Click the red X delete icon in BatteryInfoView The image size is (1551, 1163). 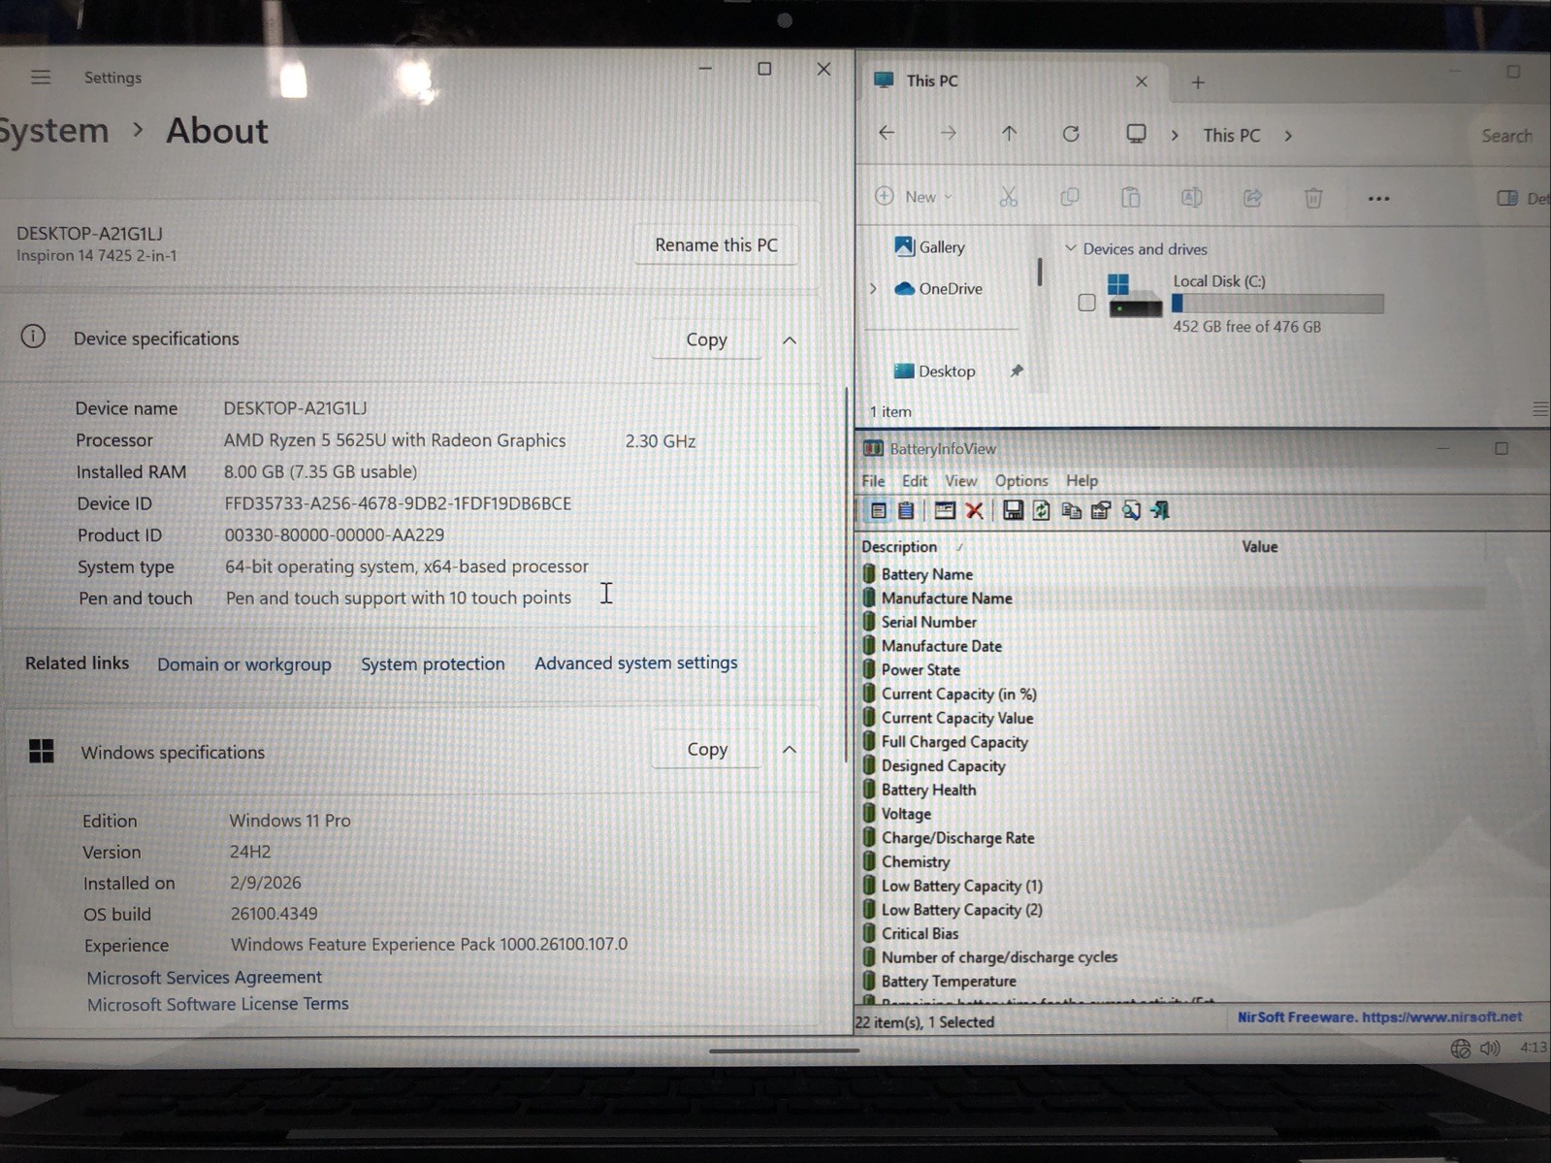(975, 510)
